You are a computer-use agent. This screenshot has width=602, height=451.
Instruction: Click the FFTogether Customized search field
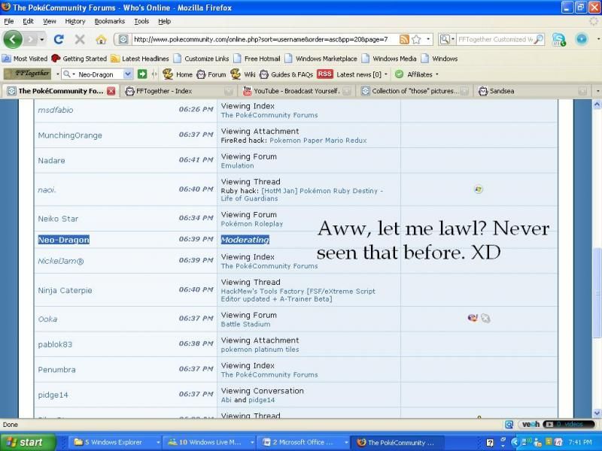[495, 39]
